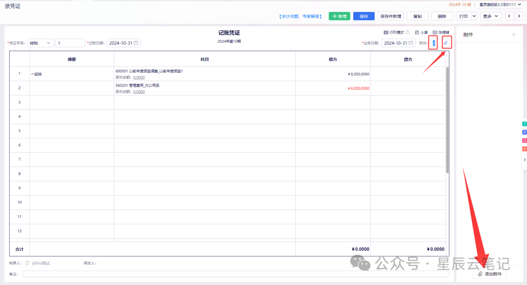Click the paperclip attachment icon beside 附件
The image size is (527, 285).
coord(446,43)
